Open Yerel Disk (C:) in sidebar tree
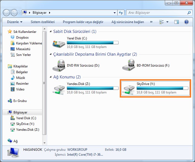 pyautogui.click(x=23, y=118)
